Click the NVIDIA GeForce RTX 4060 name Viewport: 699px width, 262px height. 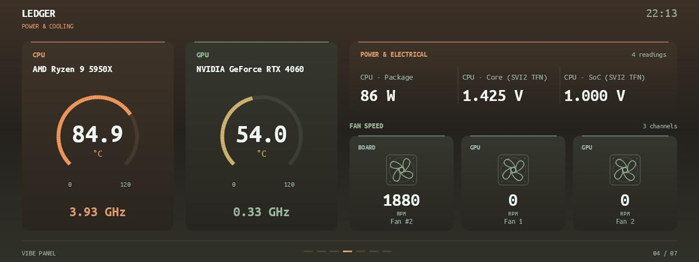(x=250, y=69)
